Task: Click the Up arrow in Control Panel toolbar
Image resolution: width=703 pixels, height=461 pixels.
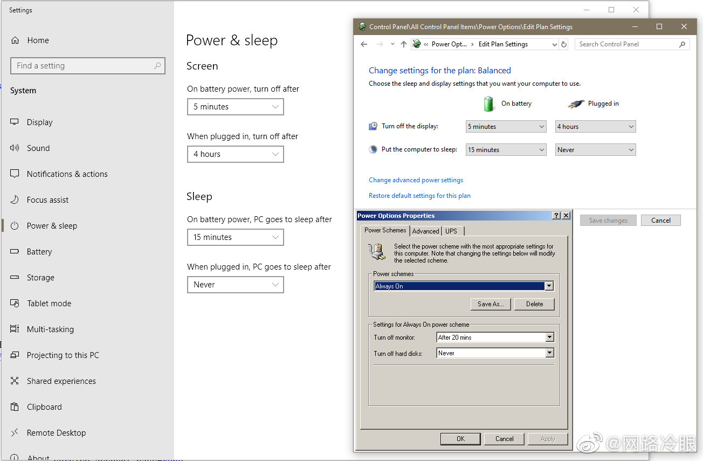Action: (x=403, y=44)
